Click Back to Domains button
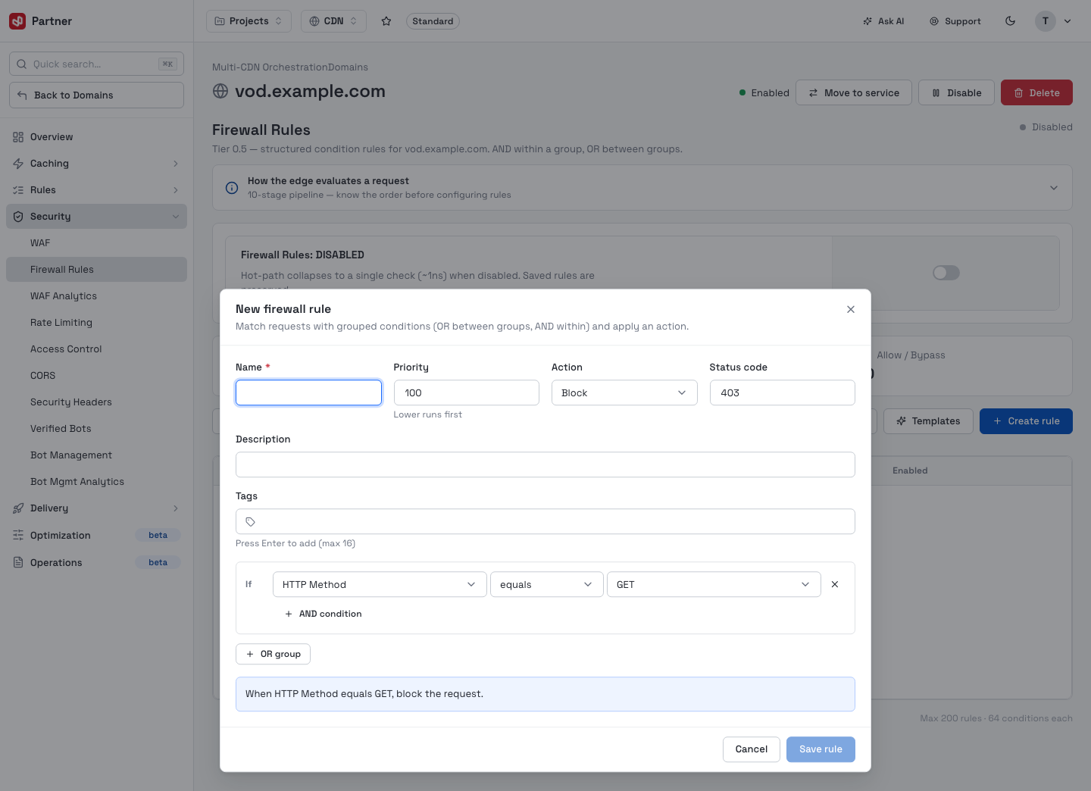Screen dimensions: 1091x791 96,95
